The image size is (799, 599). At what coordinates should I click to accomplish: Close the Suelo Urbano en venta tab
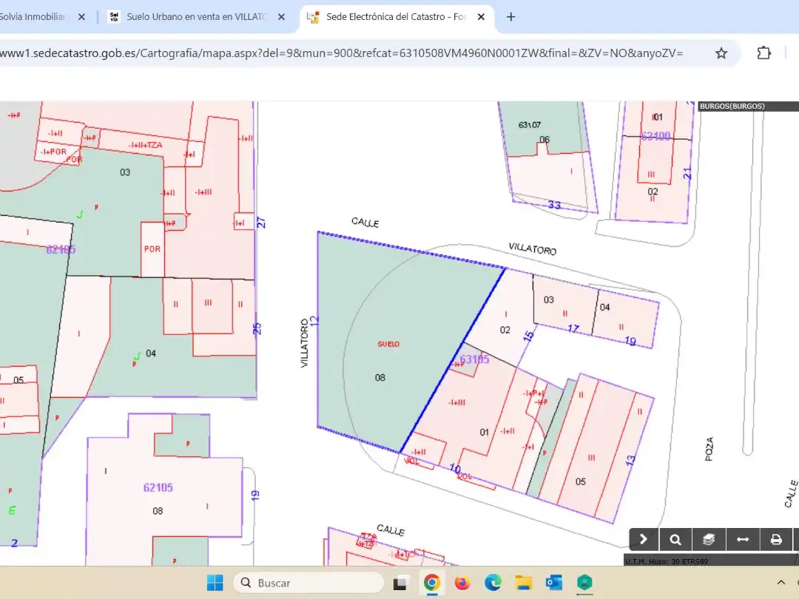pos(281,17)
